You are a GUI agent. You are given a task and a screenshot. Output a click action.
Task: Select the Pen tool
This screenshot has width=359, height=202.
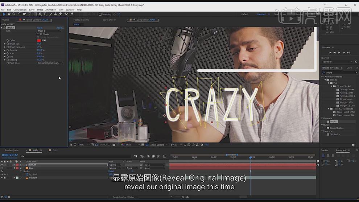pyautogui.click(x=40, y=14)
